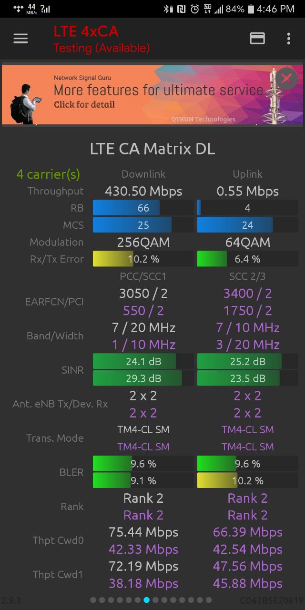This screenshot has height=610, width=305.
Task: Tap the 29.3 dB SINR bar
Action: (143, 378)
